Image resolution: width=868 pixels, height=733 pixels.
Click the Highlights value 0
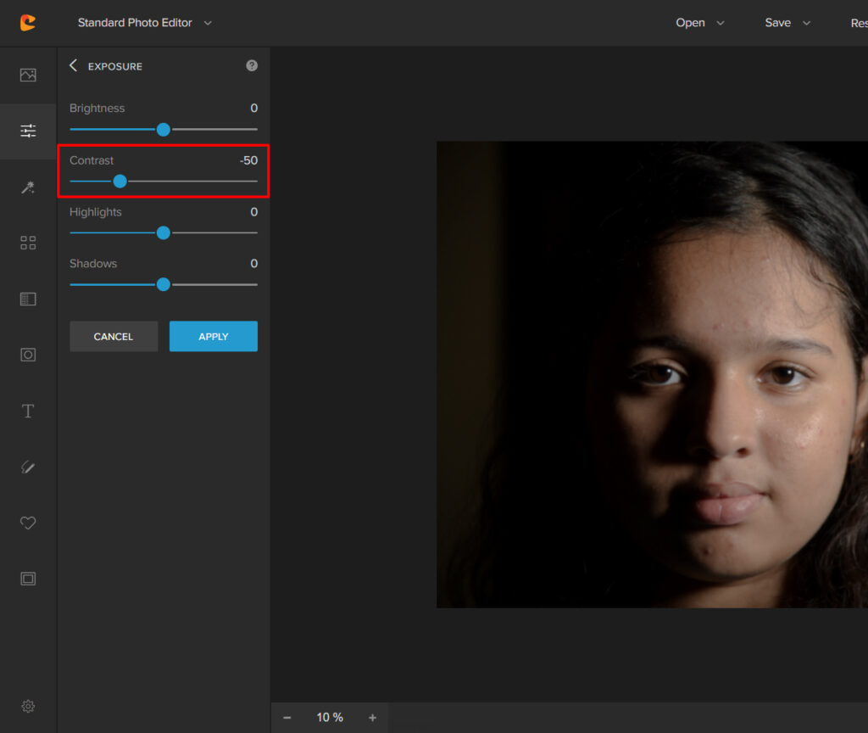point(254,211)
